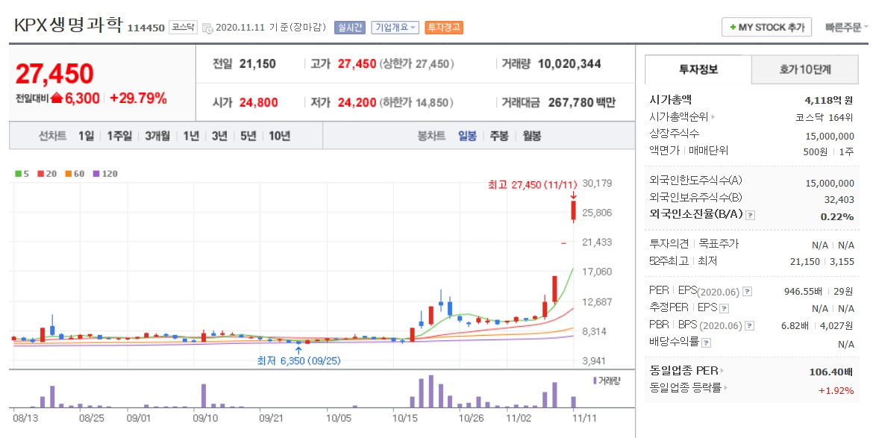Viewport: 873px width, 438px height.
Task: Select 1년 line chart period
Action: tap(191, 136)
